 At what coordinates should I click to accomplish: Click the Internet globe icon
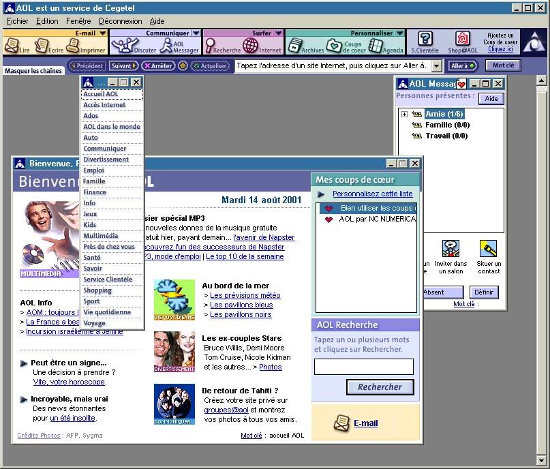(x=251, y=46)
